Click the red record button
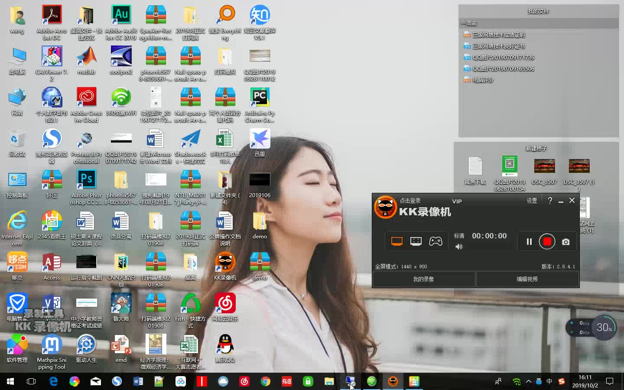This screenshot has height=390, width=624. click(547, 241)
